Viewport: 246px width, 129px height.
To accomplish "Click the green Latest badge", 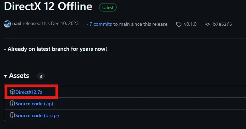I will pyautogui.click(x=108, y=8).
